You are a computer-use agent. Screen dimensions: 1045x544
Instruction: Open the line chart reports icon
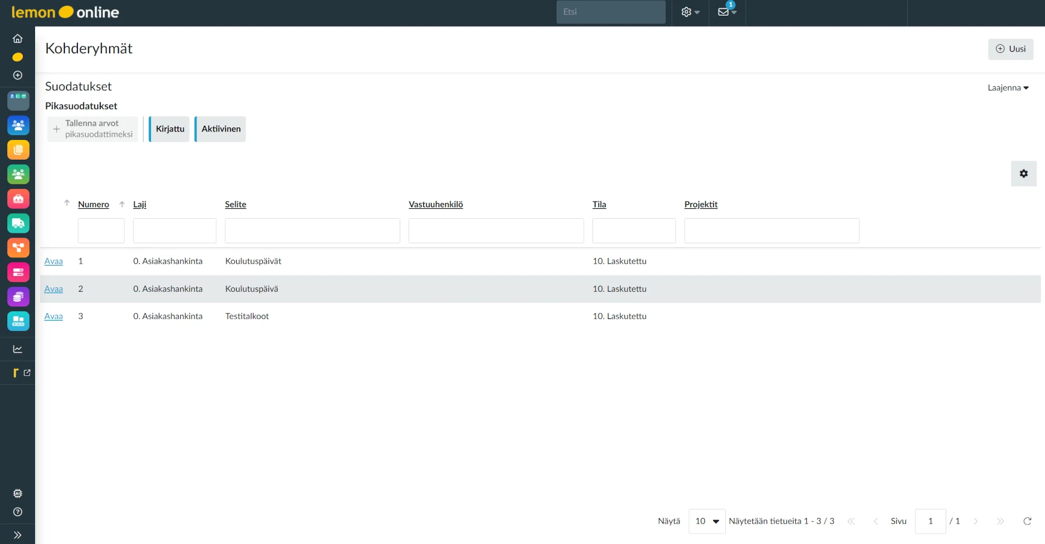18,349
